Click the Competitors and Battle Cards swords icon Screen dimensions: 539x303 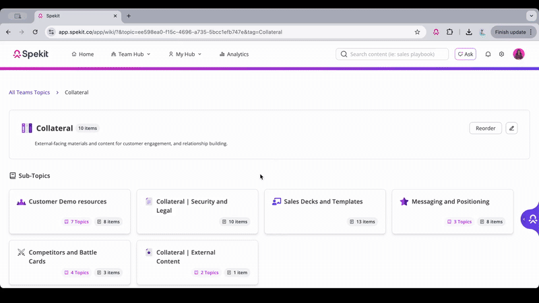tap(22, 252)
